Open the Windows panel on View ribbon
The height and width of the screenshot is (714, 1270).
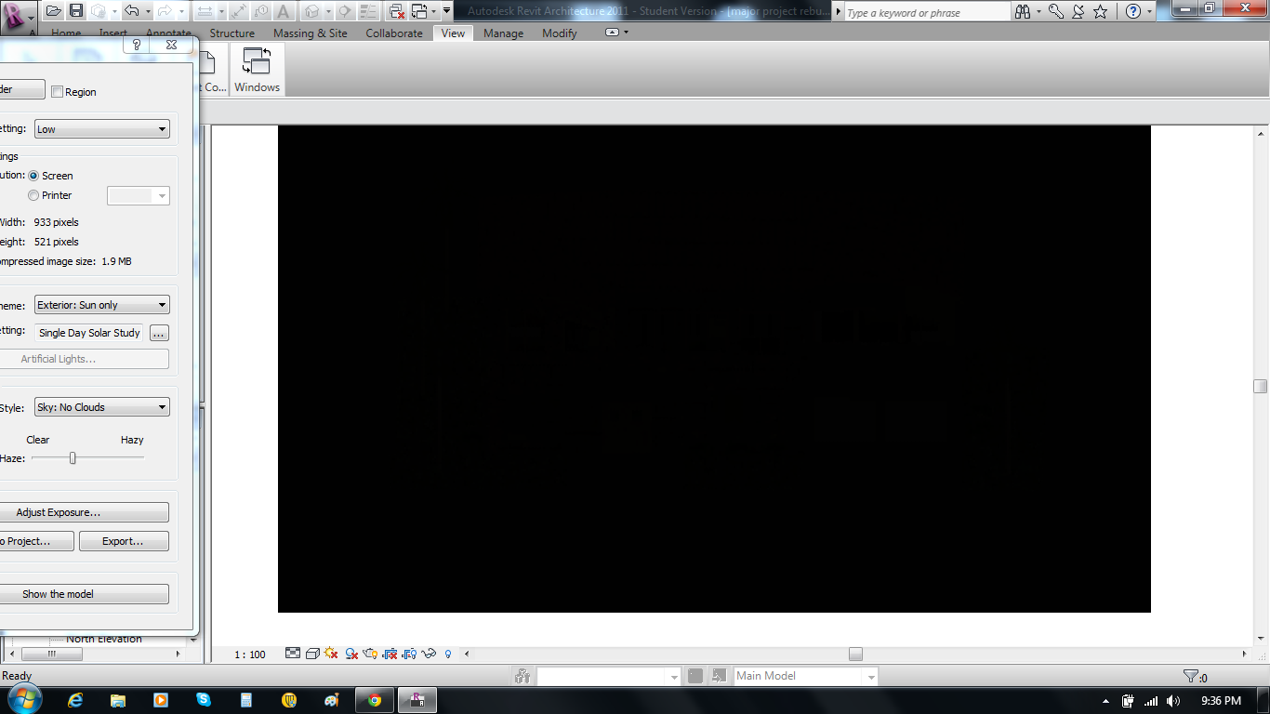point(257,70)
